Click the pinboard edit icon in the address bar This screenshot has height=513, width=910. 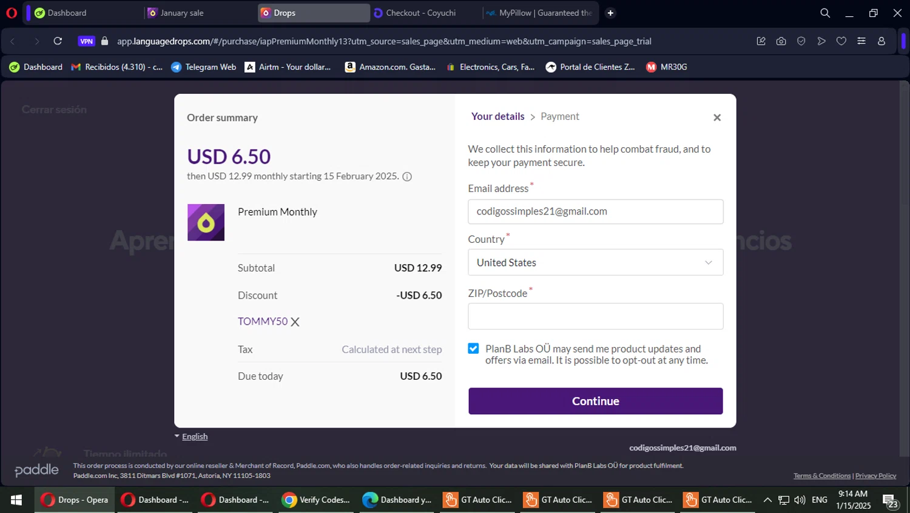[761, 41]
